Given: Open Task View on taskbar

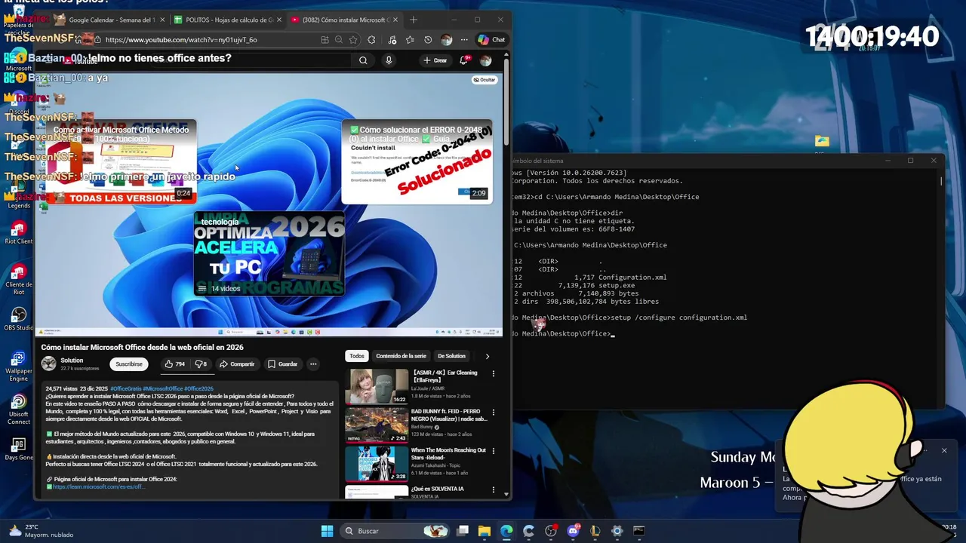Looking at the screenshot, I should tap(463, 531).
